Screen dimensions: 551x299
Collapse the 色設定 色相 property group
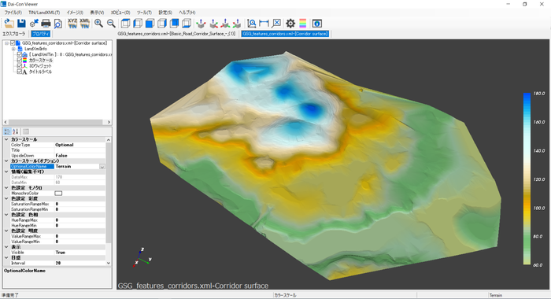6,215
